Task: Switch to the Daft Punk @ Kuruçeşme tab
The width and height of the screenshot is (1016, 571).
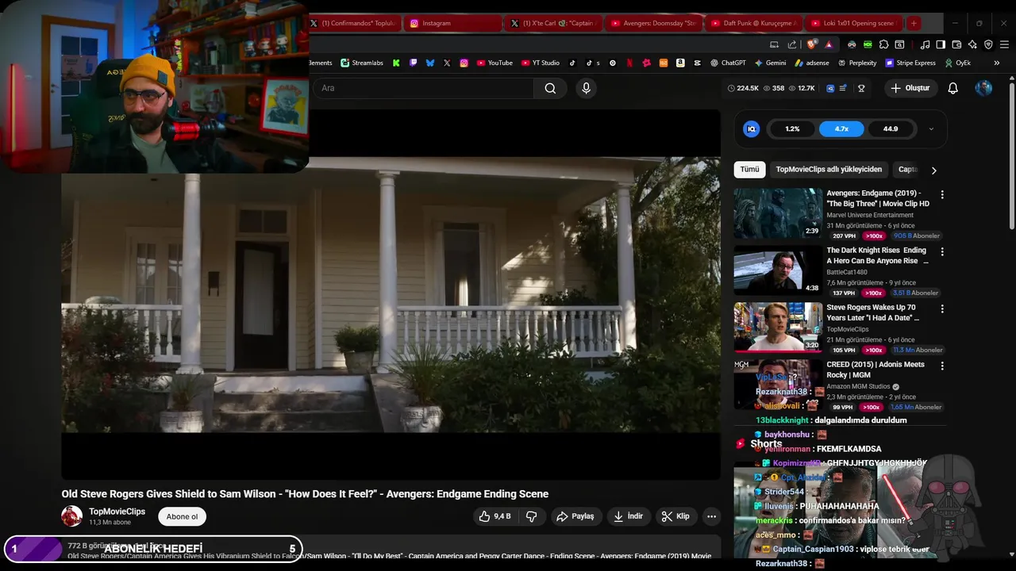Action: (753, 23)
